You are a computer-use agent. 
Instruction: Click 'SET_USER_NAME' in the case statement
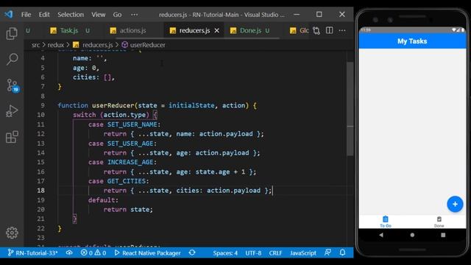(132, 124)
